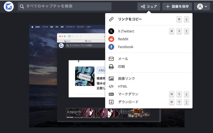The image size is (213, 133).
Task: Click the HTML code brackets icon
Action: pyautogui.click(x=111, y=86)
